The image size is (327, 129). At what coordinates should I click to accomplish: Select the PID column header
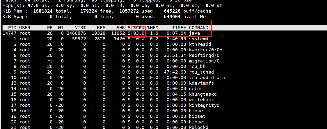click(x=12, y=28)
